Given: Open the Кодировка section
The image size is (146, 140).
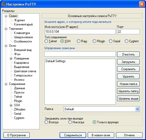Looking at the screenshot, I should coord(21,63).
